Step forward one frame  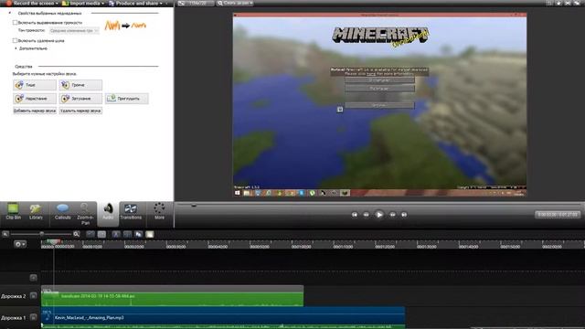click(392, 215)
